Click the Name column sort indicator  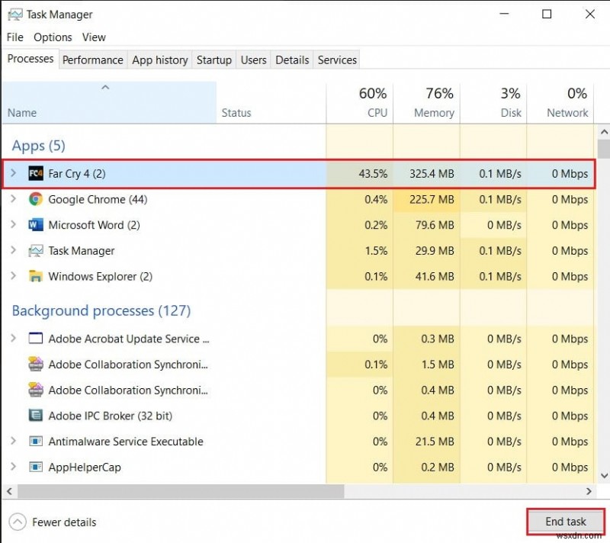click(106, 86)
